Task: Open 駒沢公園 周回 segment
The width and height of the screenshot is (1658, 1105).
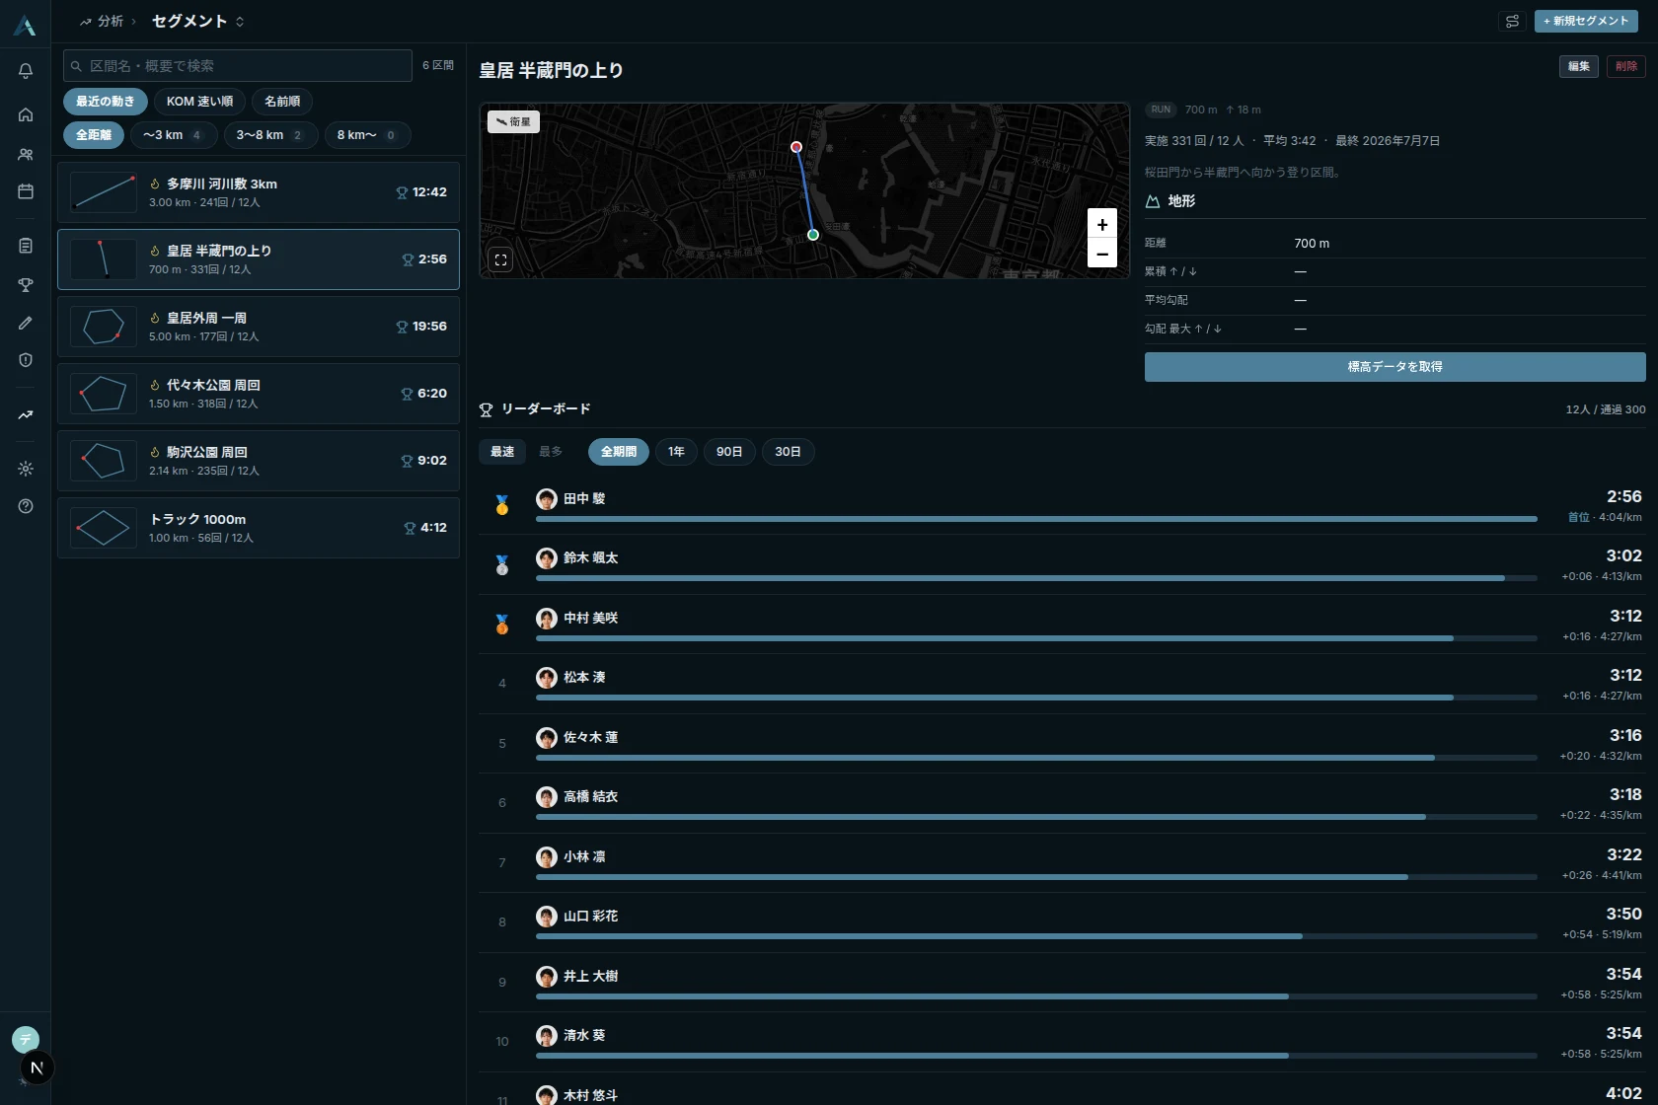Action: tap(259, 461)
